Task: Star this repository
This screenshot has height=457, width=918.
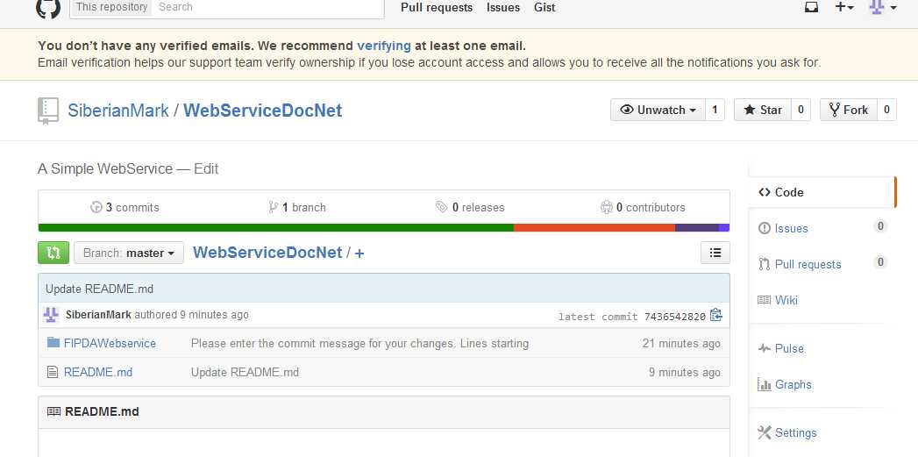Action: coord(763,110)
